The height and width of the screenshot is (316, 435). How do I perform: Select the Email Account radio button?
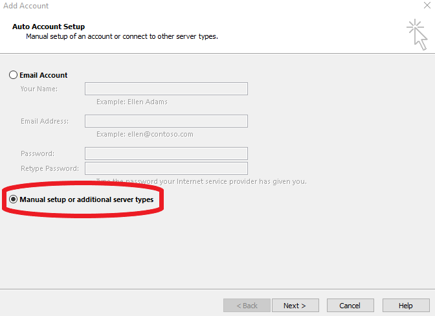tap(14, 75)
